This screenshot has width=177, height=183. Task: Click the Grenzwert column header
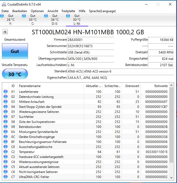click(131, 86)
